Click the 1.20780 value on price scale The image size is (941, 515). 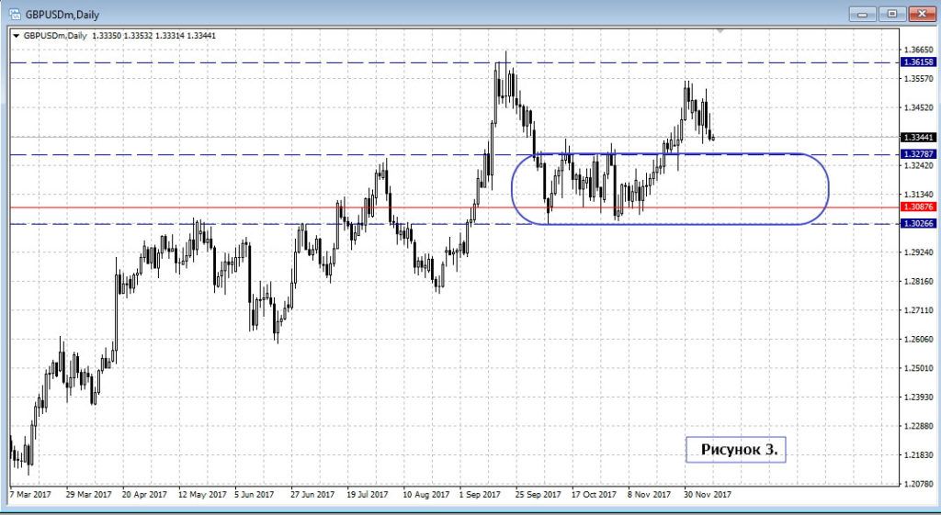coord(918,485)
